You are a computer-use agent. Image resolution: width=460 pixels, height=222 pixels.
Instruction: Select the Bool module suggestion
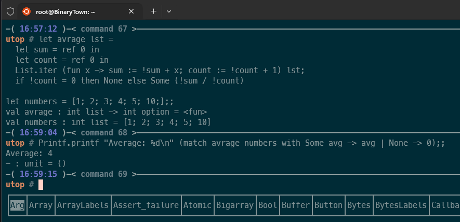(268, 205)
